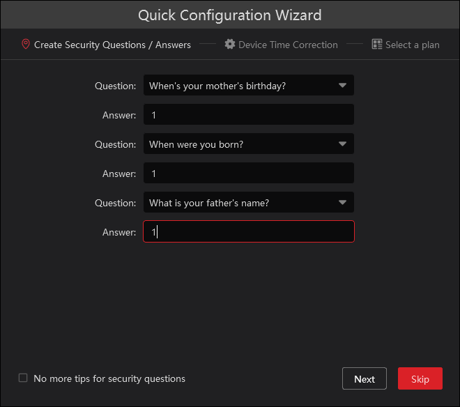
Task: Open the 'When's your mother's birthday?' dropdown
Action: [x=249, y=85]
